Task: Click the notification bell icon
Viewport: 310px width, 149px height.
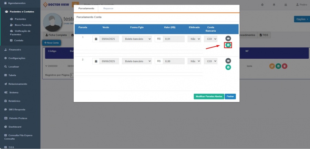Action: click(x=274, y=5)
